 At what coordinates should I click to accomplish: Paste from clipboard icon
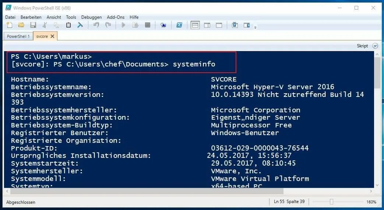click(x=68, y=25)
